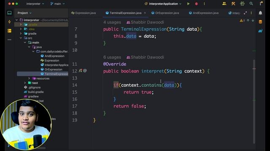Screen dimensions: 270x151
Task: Open the Notifications bell
Action: [x=260, y=13]
